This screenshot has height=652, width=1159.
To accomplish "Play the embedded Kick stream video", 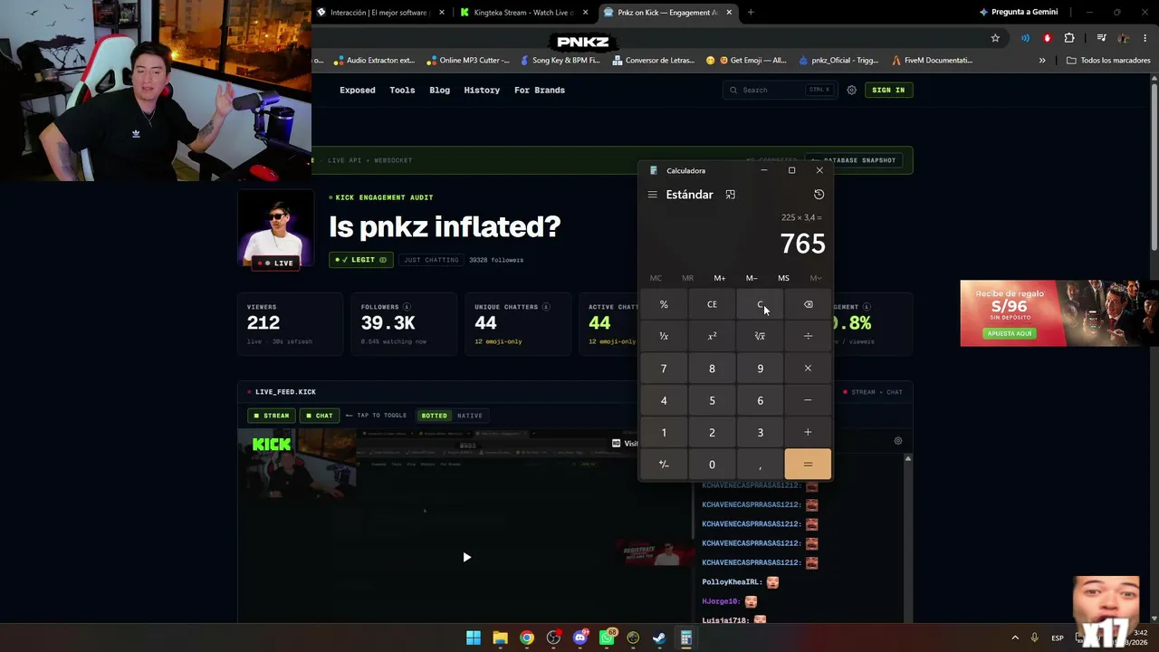I will click(466, 557).
